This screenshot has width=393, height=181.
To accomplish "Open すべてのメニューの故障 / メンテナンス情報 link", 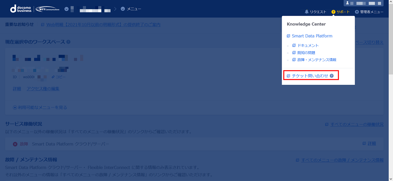I will [x=342, y=160].
